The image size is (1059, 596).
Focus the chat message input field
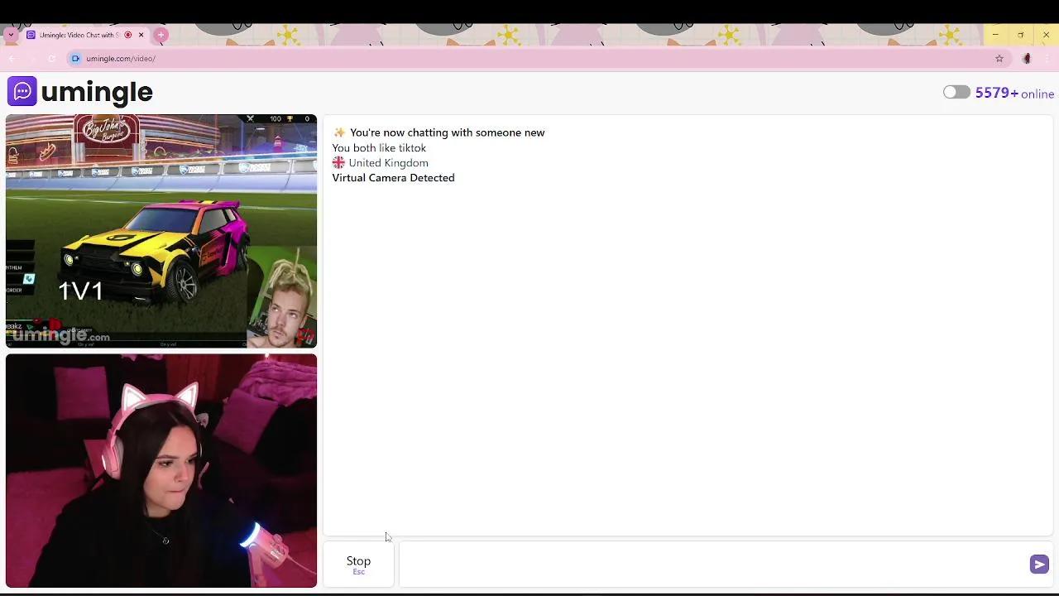click(x=713, y=564)
